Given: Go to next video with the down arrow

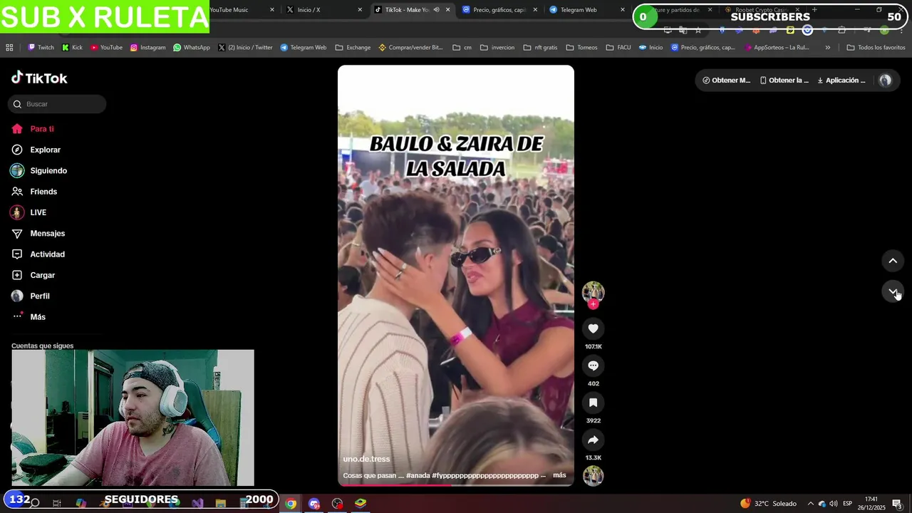Looking at the screenshot, I should pyautogui.click(x=893, y=291).
